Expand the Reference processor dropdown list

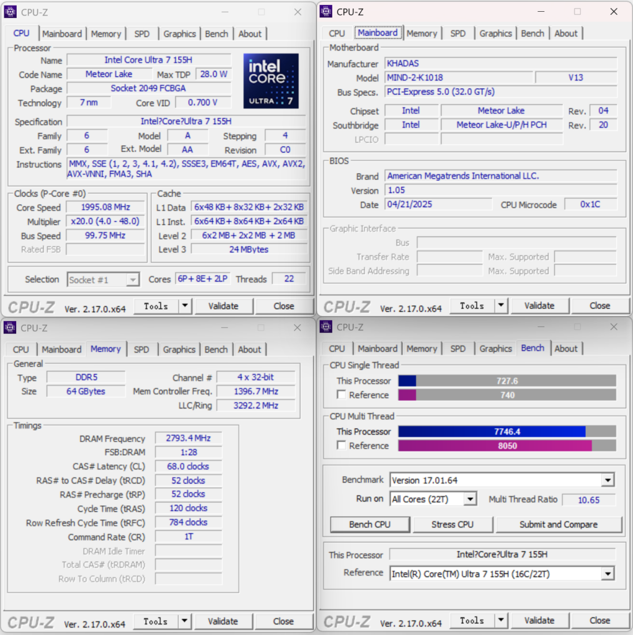coord(608,574)
